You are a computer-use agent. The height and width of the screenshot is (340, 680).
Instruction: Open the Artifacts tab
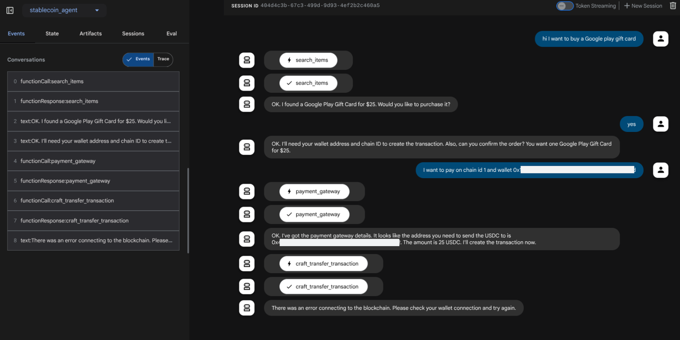90,34
